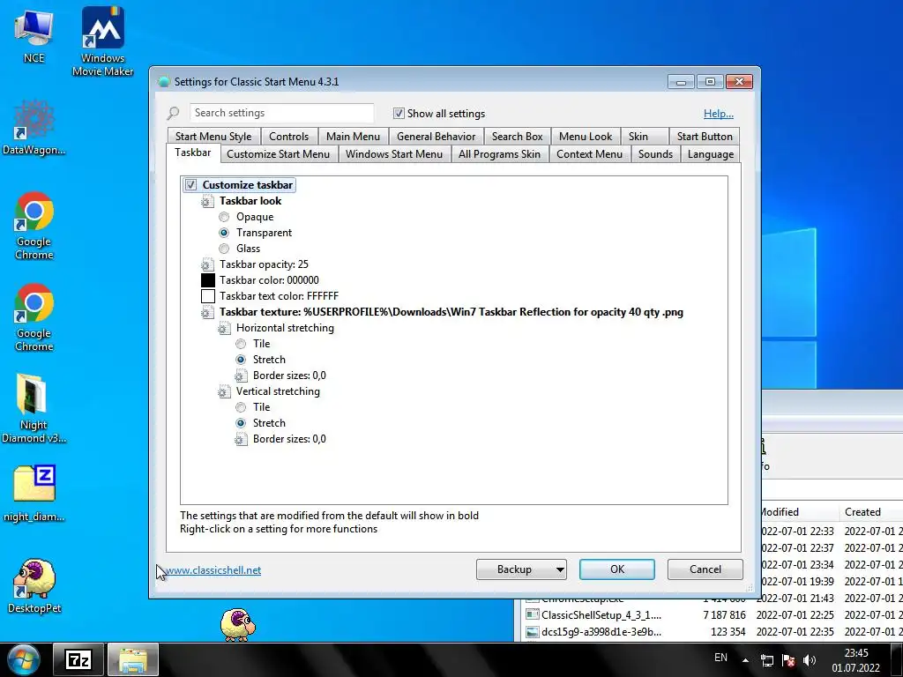
Task: Select the upper Google Chrome desktop icon
Action: point(34,226)
